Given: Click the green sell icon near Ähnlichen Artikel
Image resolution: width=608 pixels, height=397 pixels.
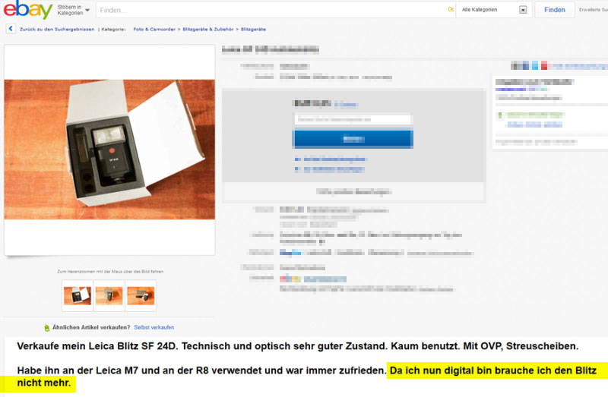Looking at the screenshot, I should (x=47, y=328).
